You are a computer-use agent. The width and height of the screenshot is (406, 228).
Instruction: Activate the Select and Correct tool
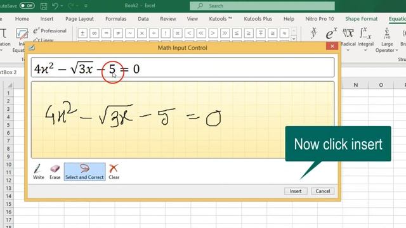click(84, 172)
